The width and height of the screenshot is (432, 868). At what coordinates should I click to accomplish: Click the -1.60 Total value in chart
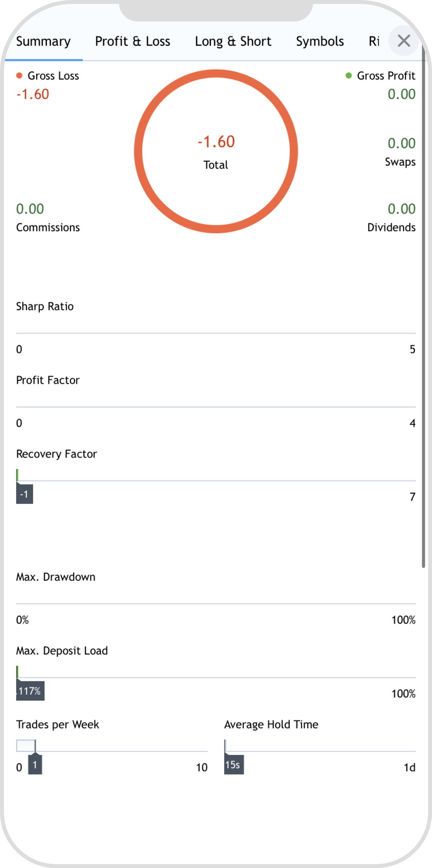(216, 142)
